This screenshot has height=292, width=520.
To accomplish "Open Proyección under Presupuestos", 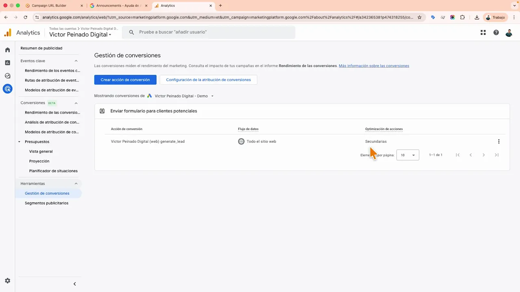I will (39, 161).
